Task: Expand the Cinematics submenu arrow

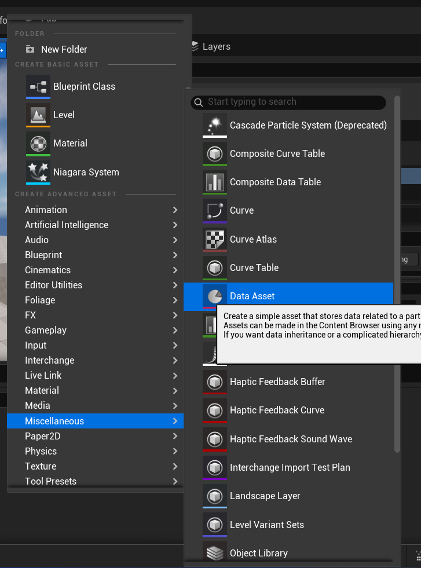Action: [x=175, y=270]
